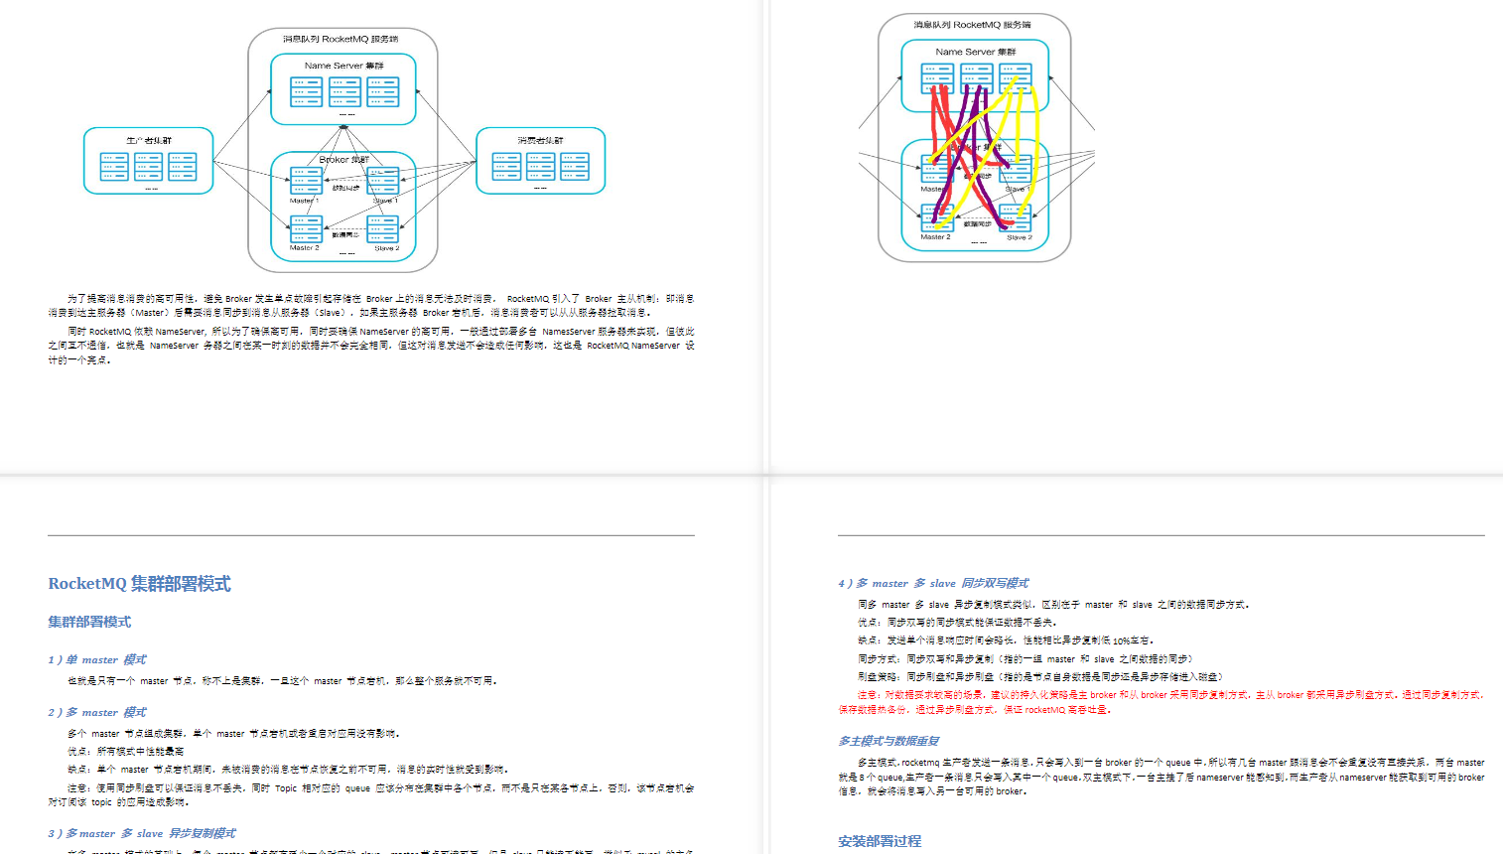
Task: Select leftmost server icon in 生产者集群 box
Action: [x=114, y=166]
